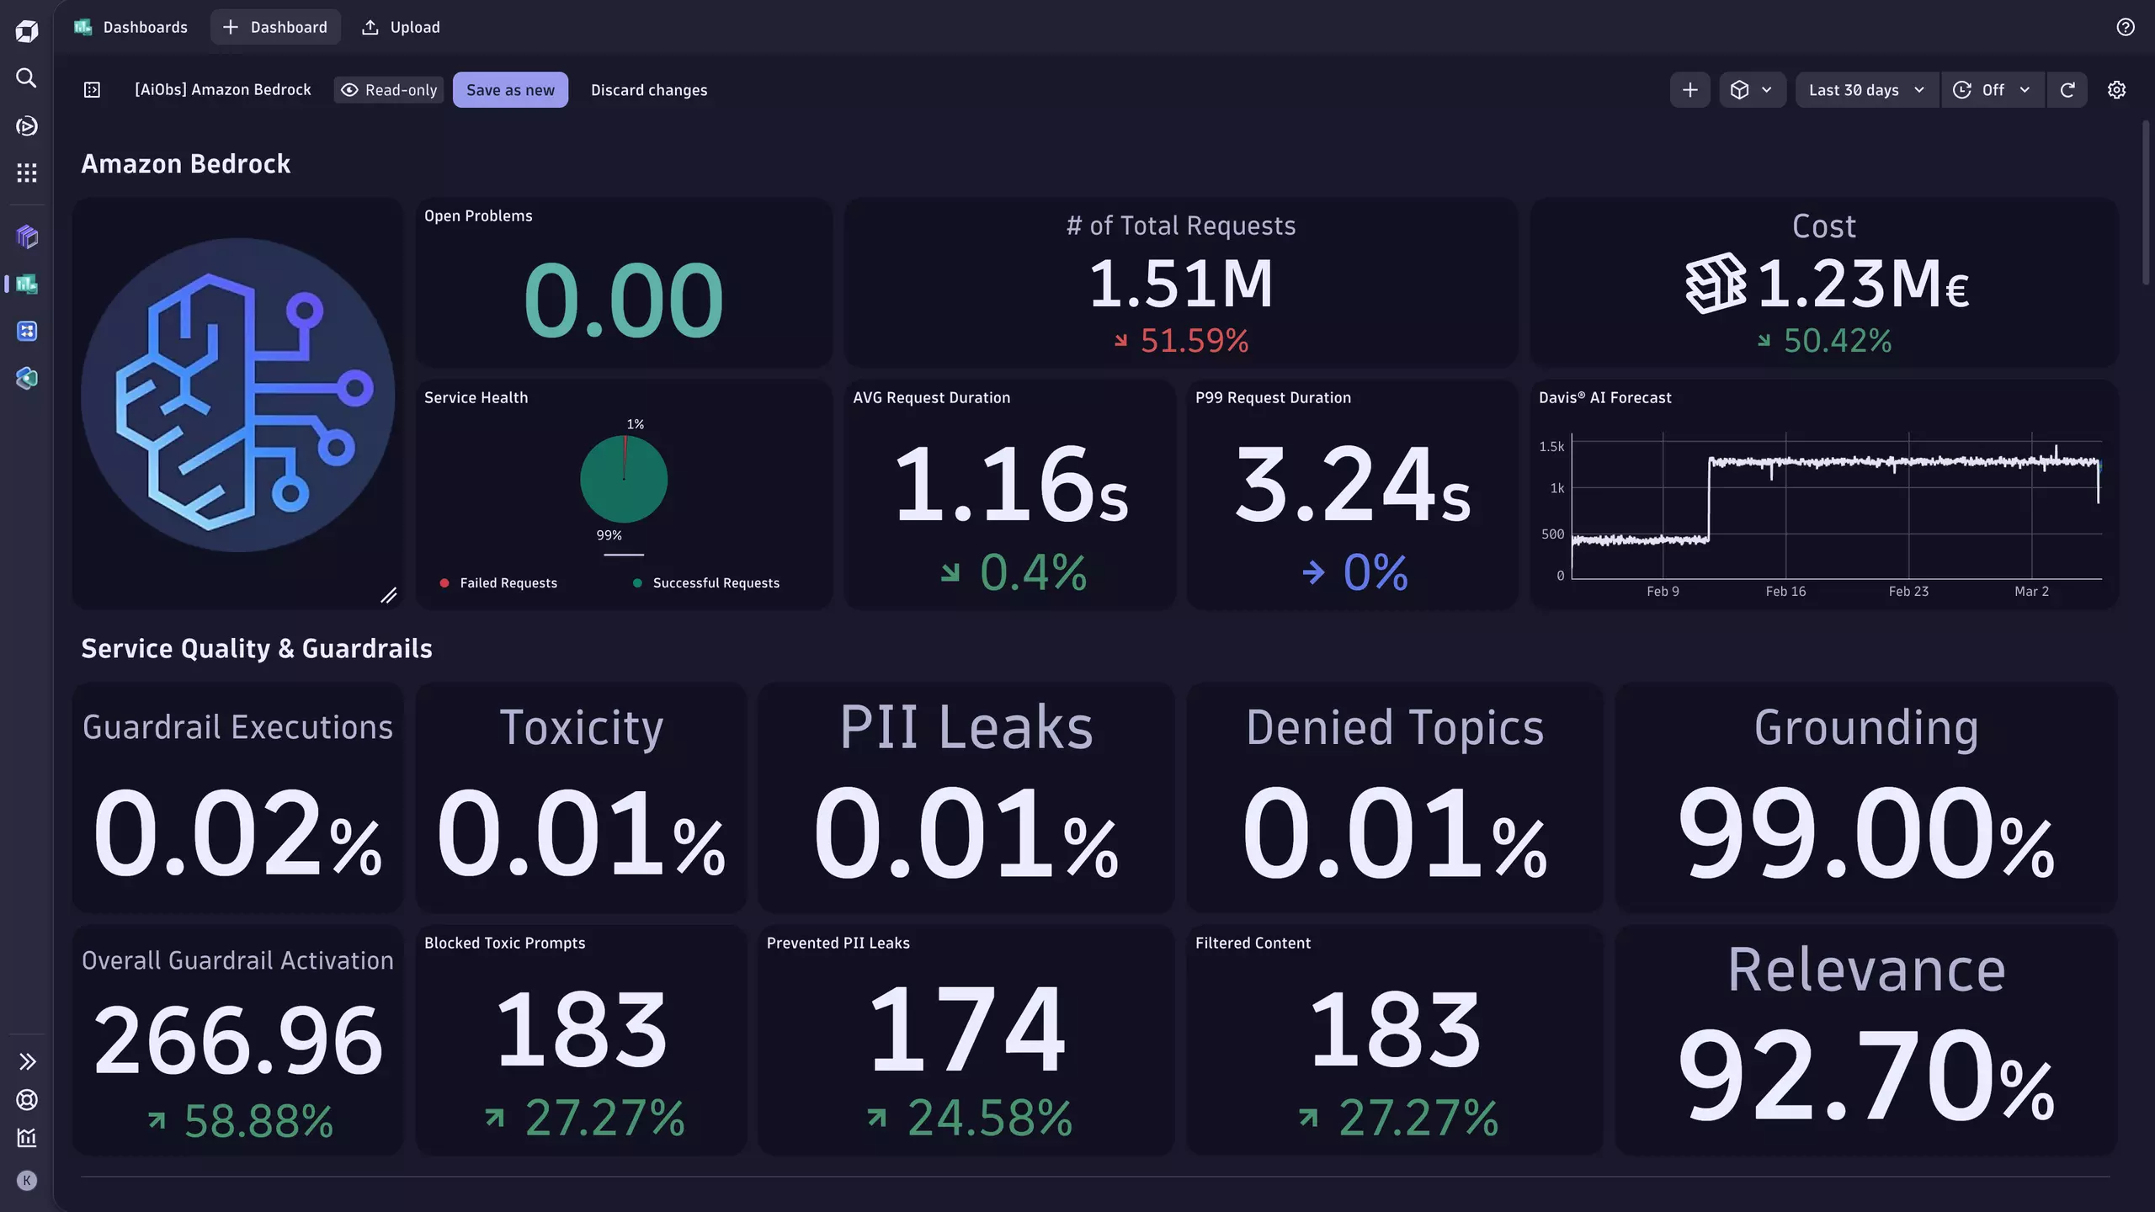
Task: Toggle Successful Requests legend entry
Action: (x=705, y=582)
